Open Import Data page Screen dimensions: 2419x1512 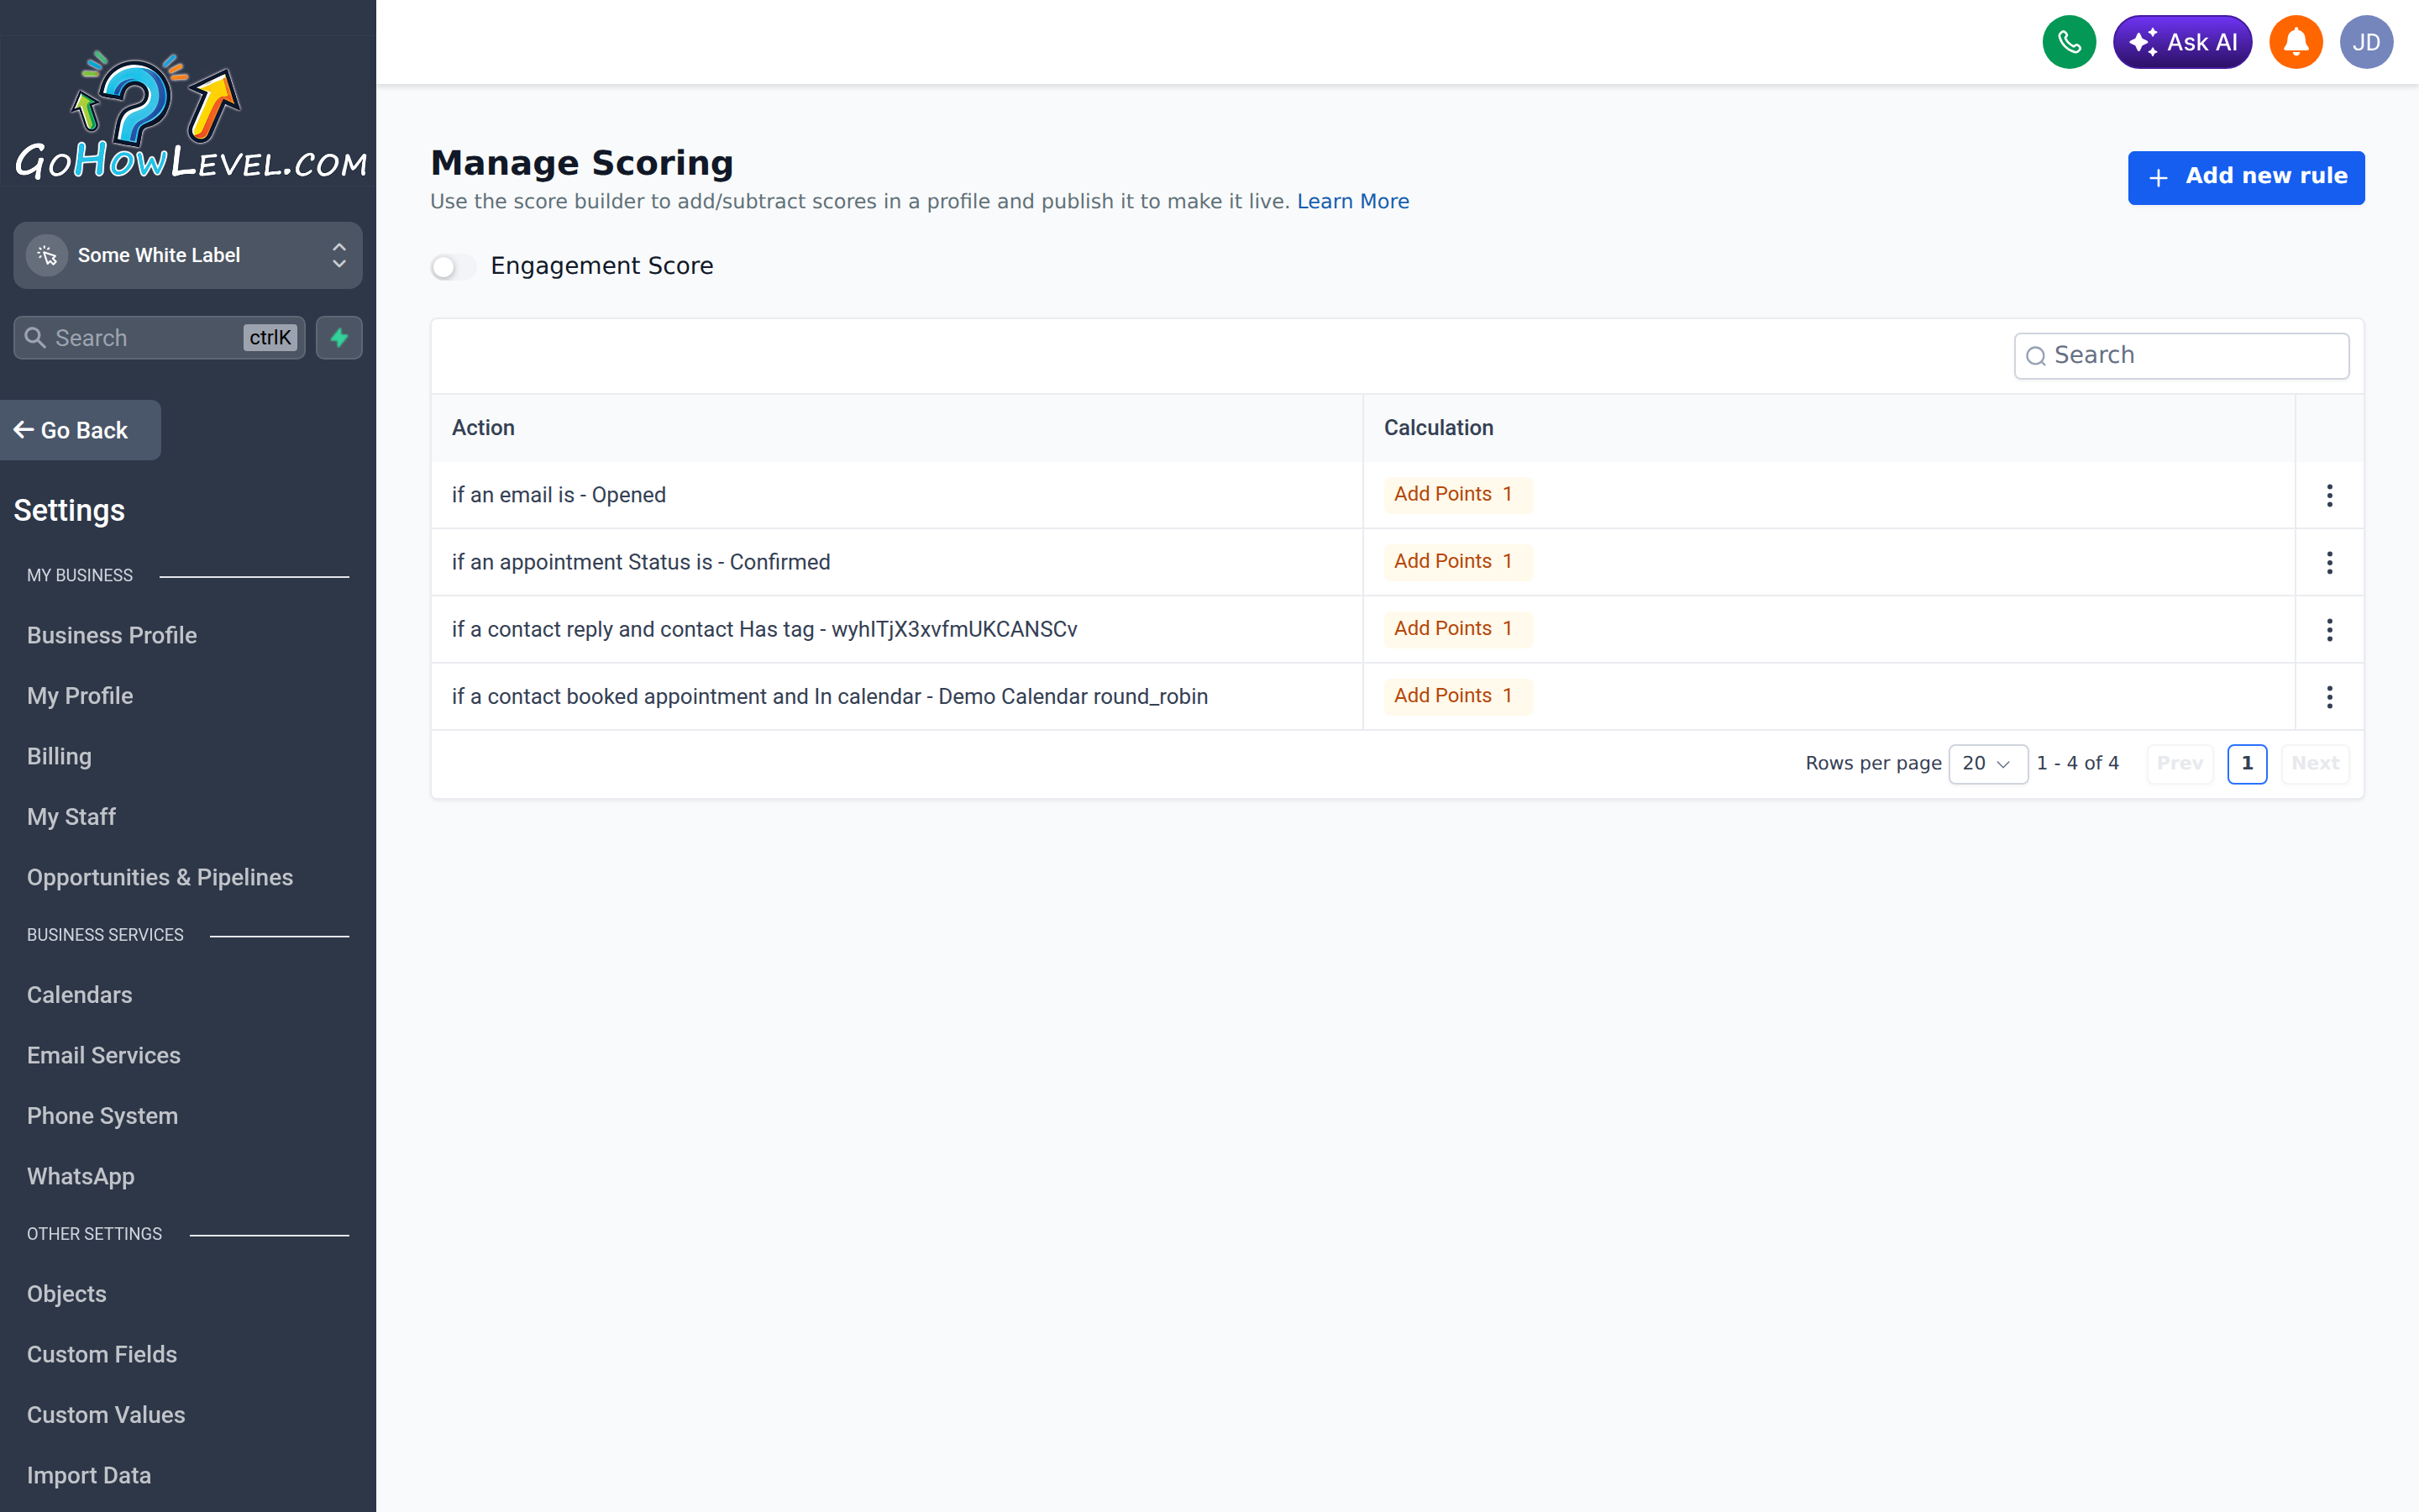(89, 1475)
